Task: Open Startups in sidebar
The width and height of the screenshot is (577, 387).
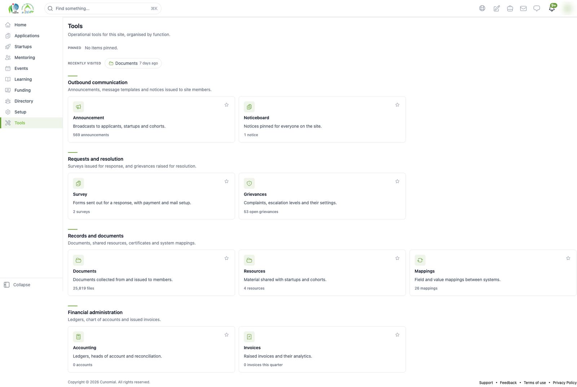Action: click(x=31, y=46)
